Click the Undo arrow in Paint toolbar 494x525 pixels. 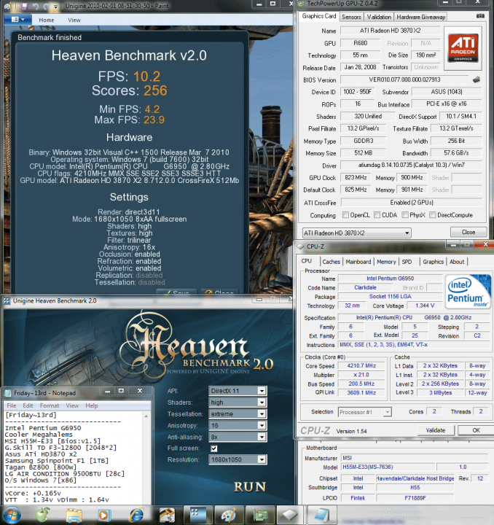(36, 6)
